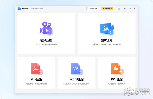
Task: Open the hamburger main menu
Action: coord(119,9)
